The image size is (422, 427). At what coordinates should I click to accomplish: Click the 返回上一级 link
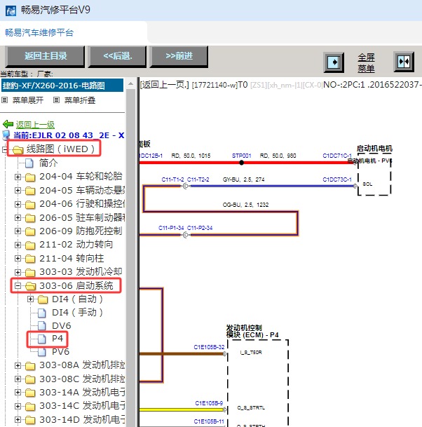click(35, 124)
